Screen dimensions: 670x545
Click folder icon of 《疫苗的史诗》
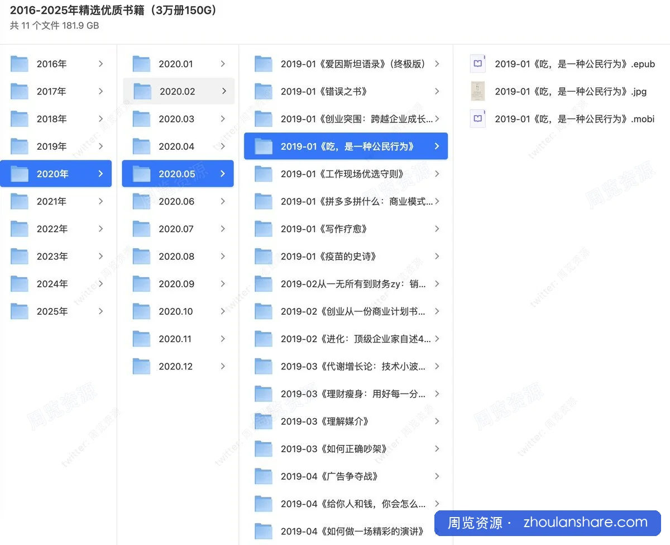coord(264,256)
